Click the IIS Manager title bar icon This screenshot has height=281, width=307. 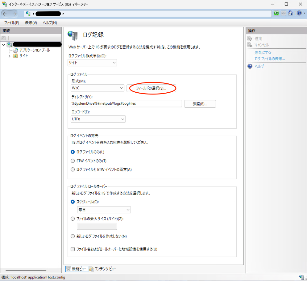pyautogui.click(x=5, y=4)
